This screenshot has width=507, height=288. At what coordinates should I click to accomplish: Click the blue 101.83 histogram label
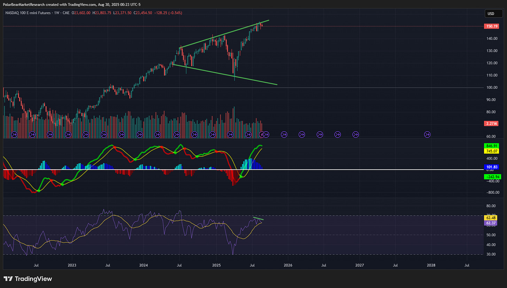tap(491, 167)
